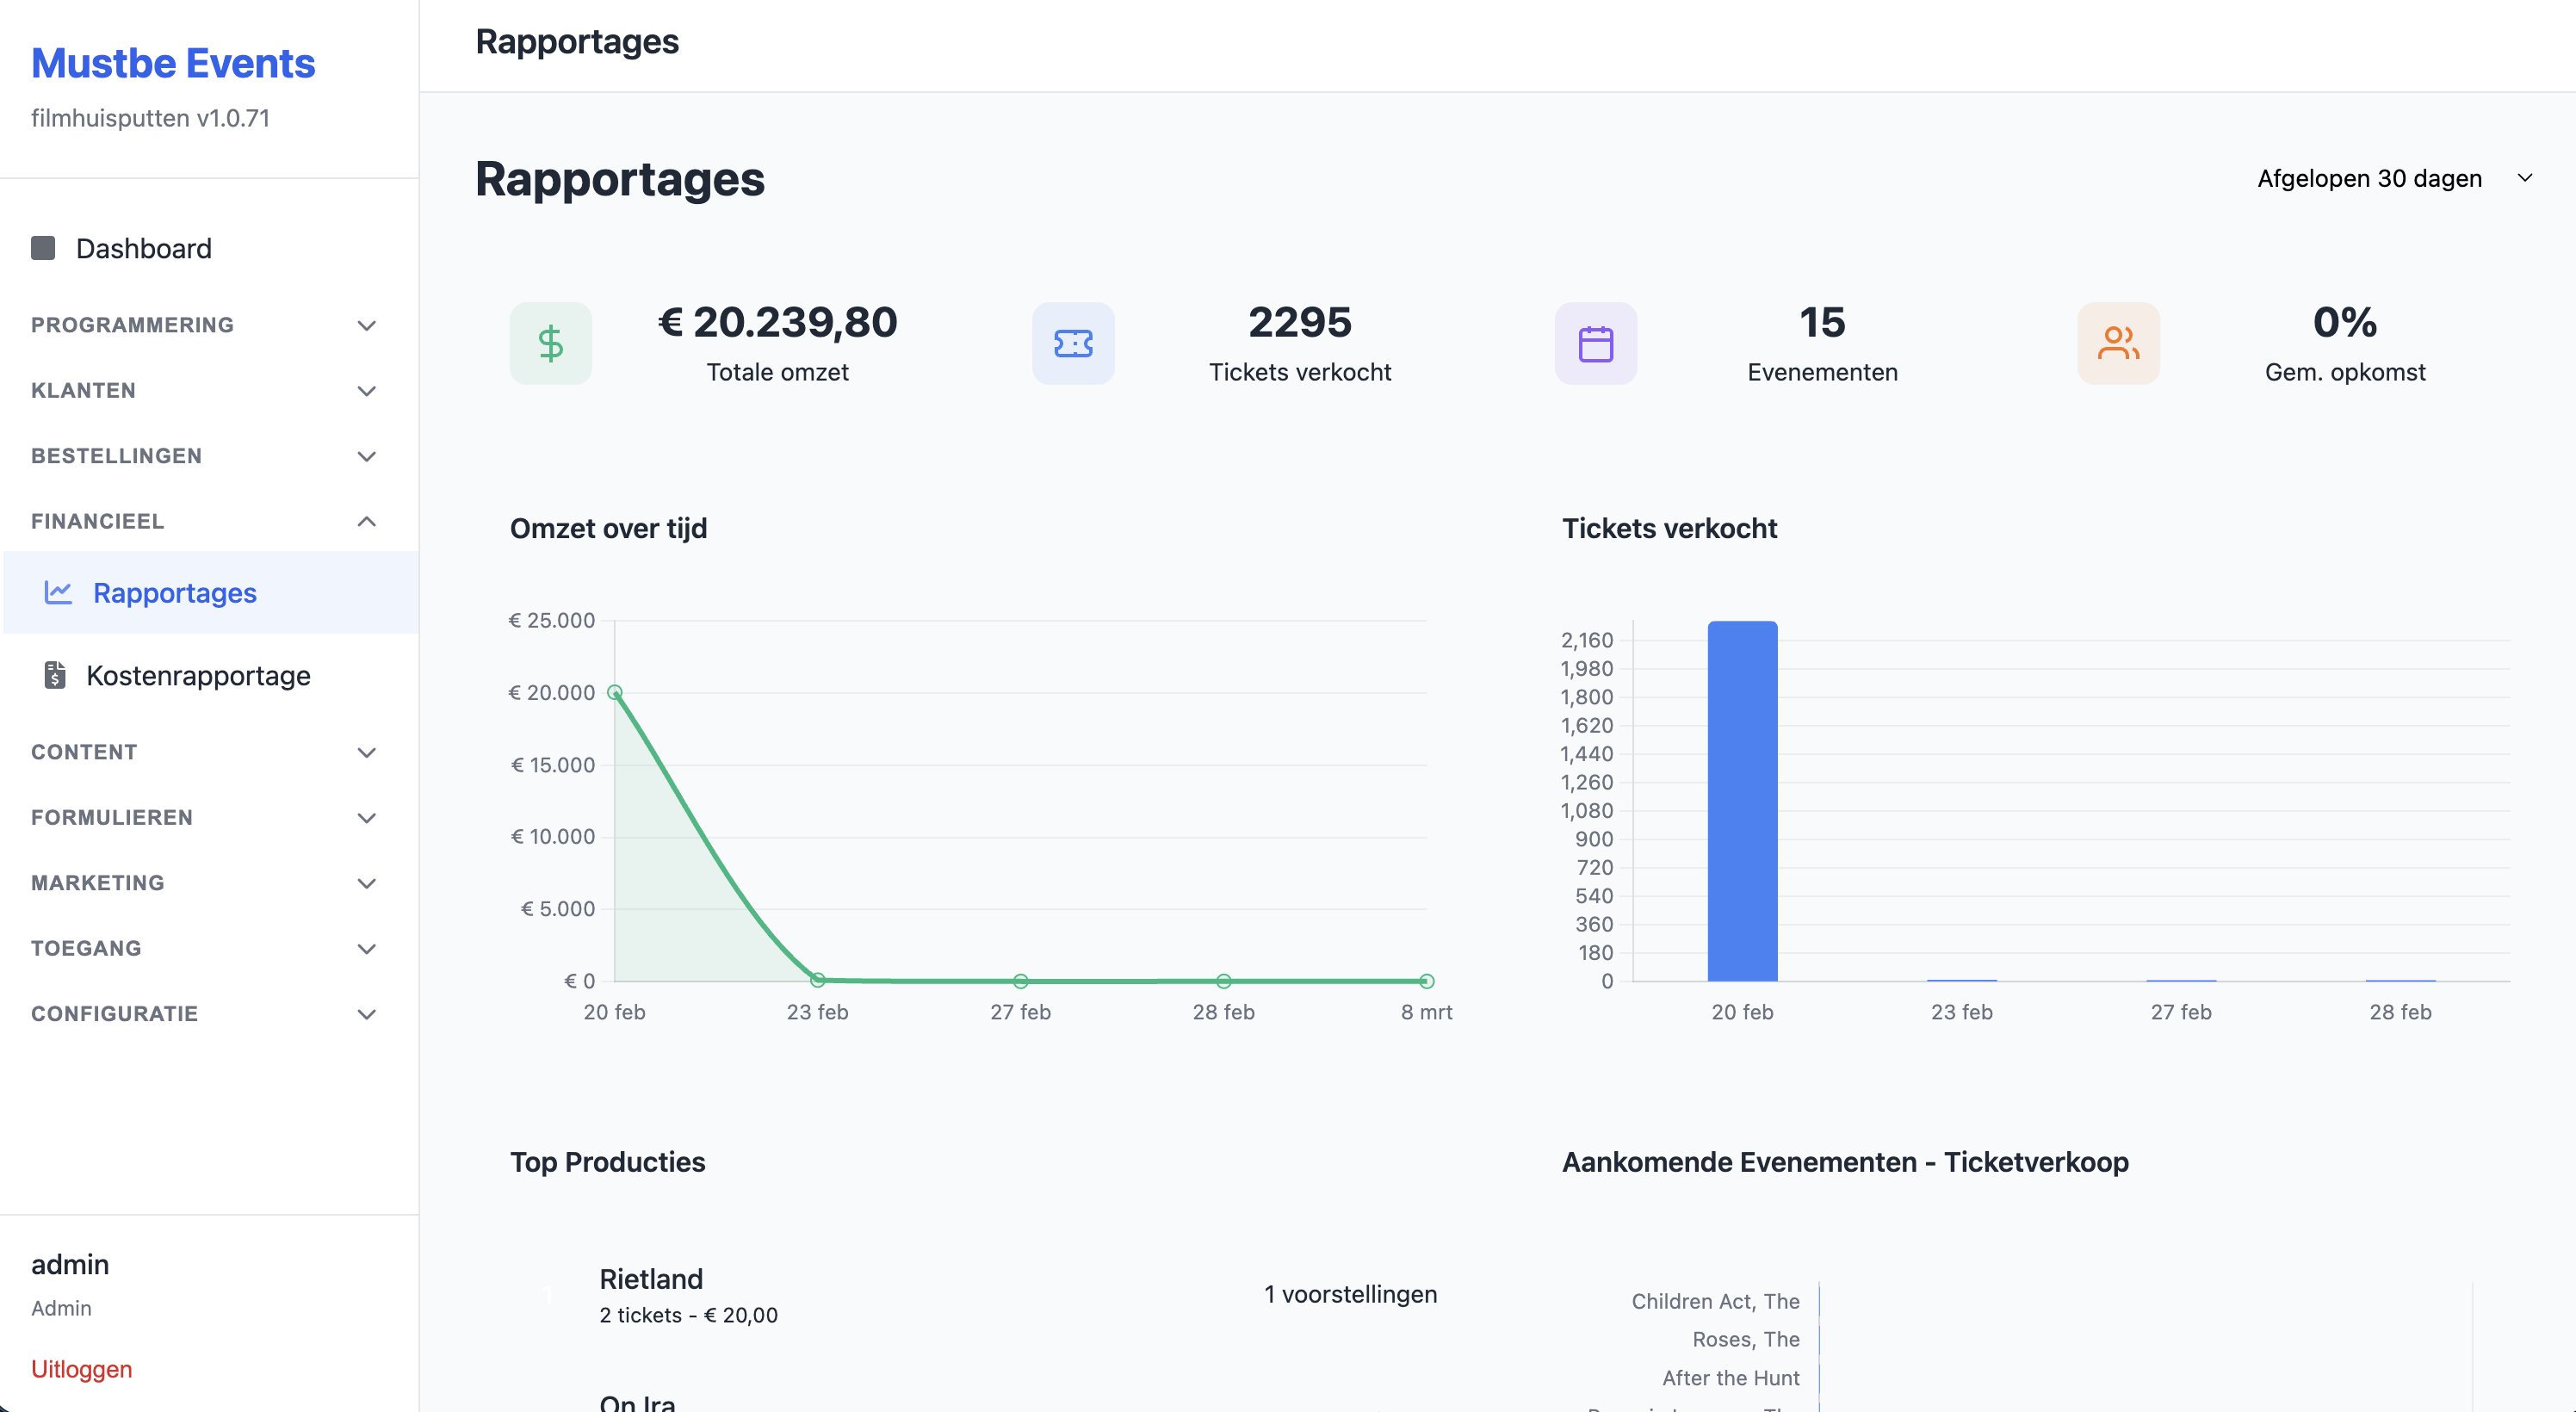Click the document icon next to Kostenrapportage
Viewport: 2576px width, 1412px height.
55,675
